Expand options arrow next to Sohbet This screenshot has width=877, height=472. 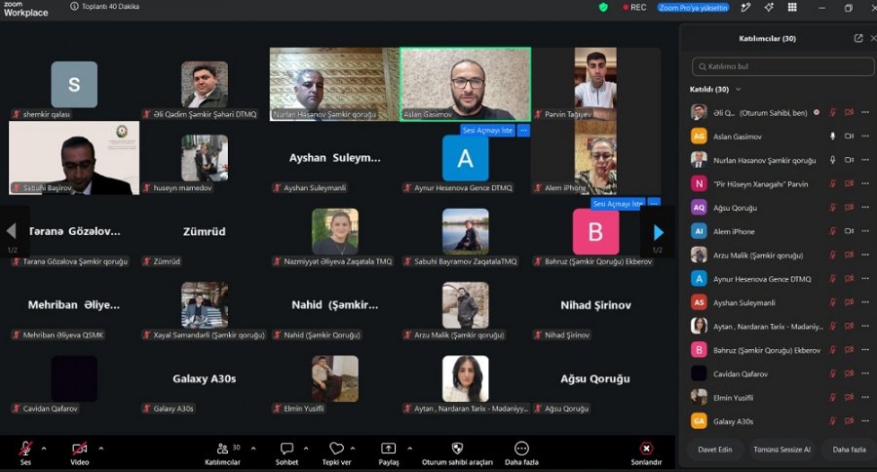coord(306,449)
